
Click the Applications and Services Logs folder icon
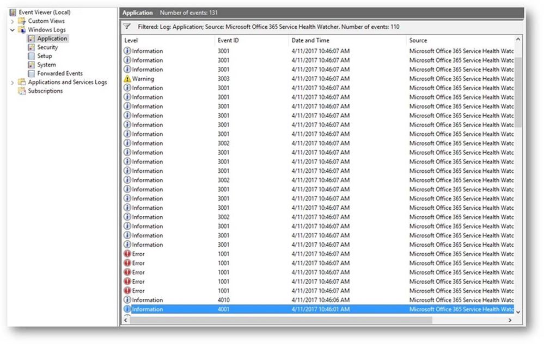[22, 82]
